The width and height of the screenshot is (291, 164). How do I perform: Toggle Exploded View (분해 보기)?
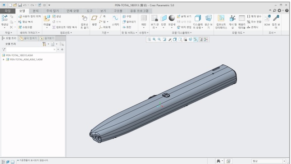click(x=184, y=17)
